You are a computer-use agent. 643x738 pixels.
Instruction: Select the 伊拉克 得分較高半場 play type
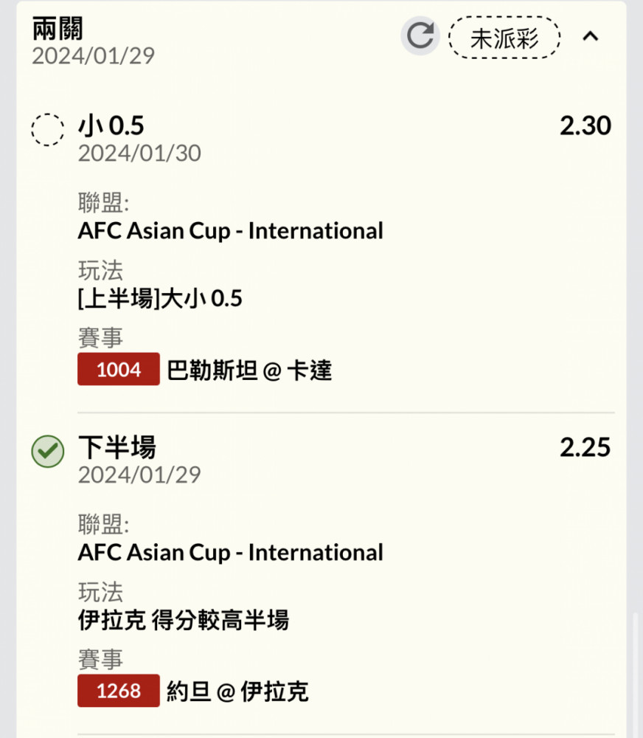[x=184, y=619]
